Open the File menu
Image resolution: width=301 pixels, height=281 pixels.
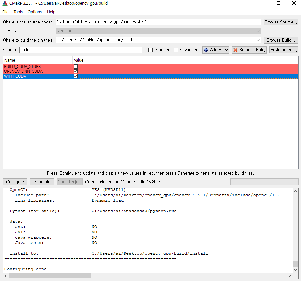(5, 12)
